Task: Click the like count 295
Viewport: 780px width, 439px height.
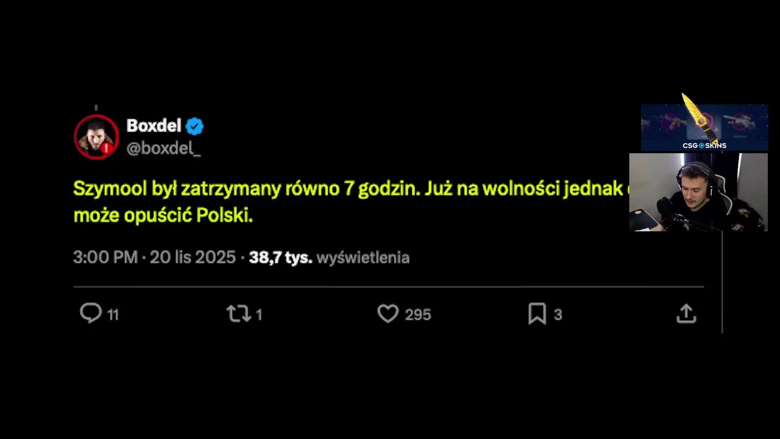Action: [418, 315]
